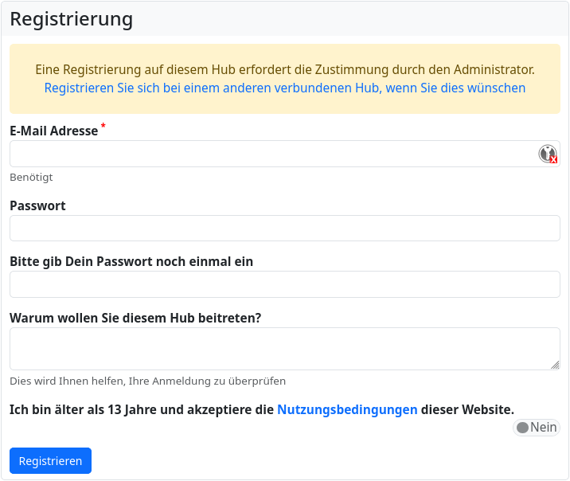Click the administrator approval notice text
The width and height of the screenshot is (570, 481).
(x=284, y=69)
